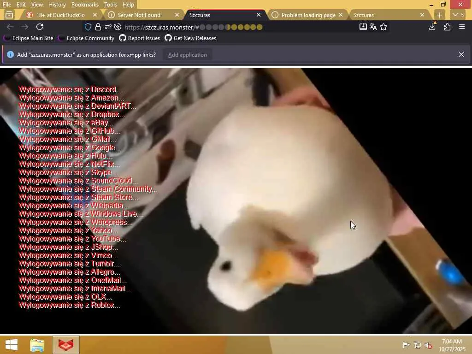This screenshot has width=472, height=354.
Task: Open Eclipse Main Site bookmark
Action: click(28, 38)
